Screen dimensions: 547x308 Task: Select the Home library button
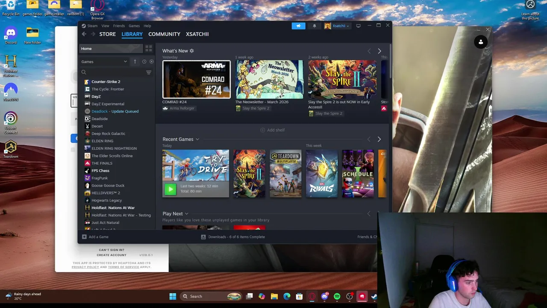(111, 48)
